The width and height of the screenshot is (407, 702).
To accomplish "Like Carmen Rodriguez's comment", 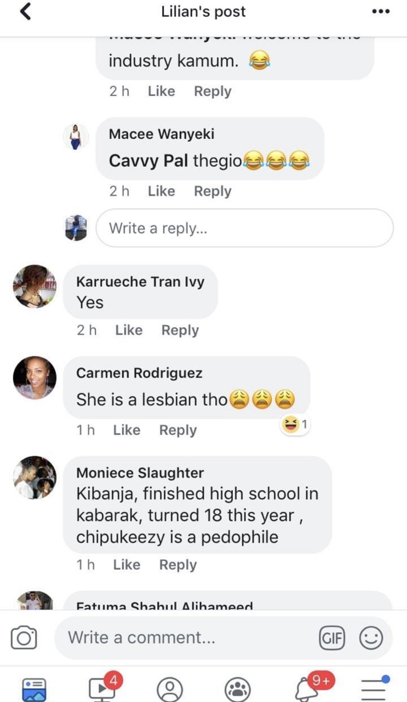I will point(127,430).
